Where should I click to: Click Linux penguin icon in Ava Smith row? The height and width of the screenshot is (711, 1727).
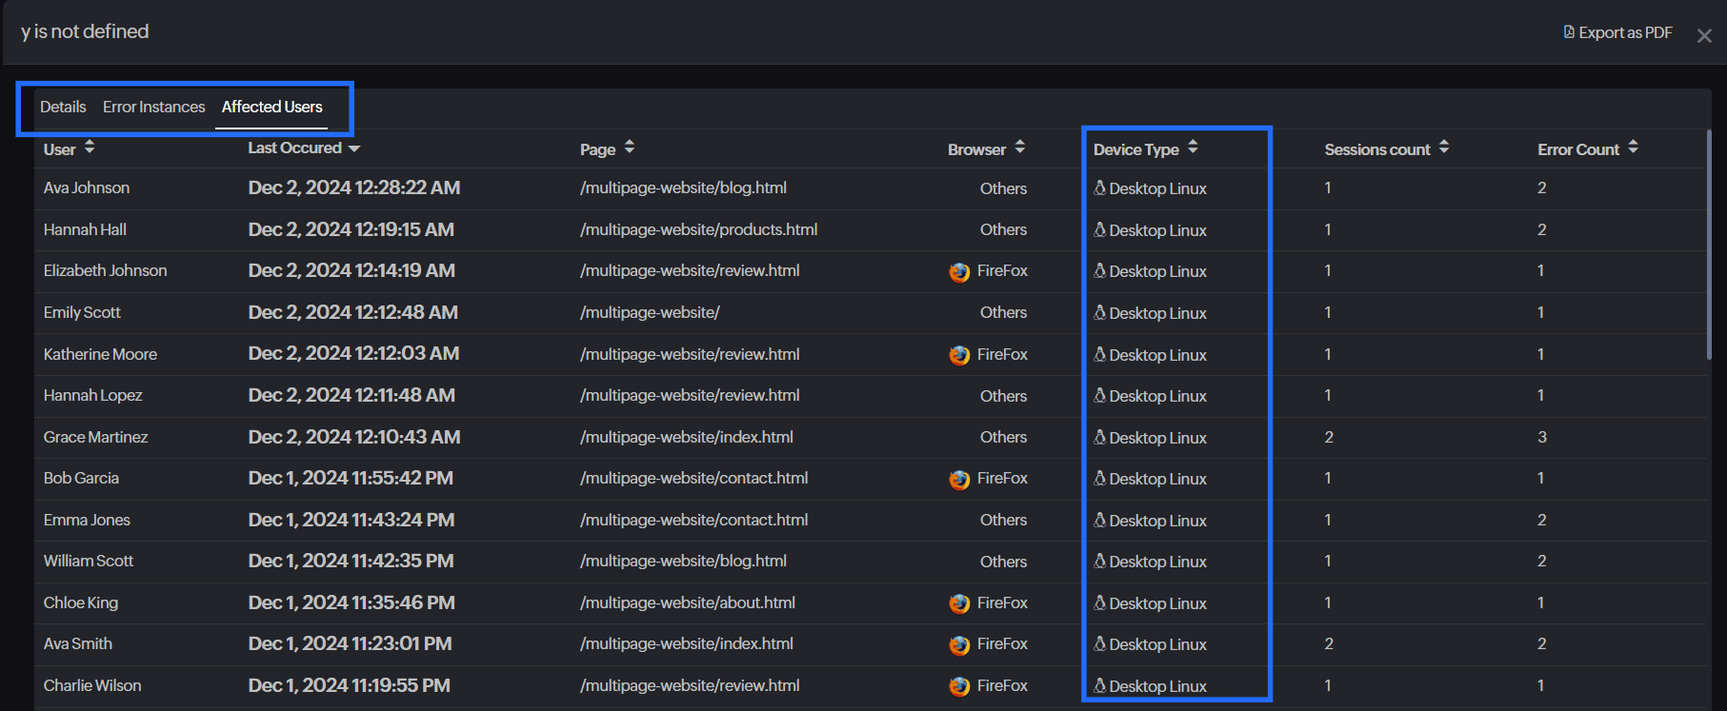pyautogui.click(x=1099, y=643)
